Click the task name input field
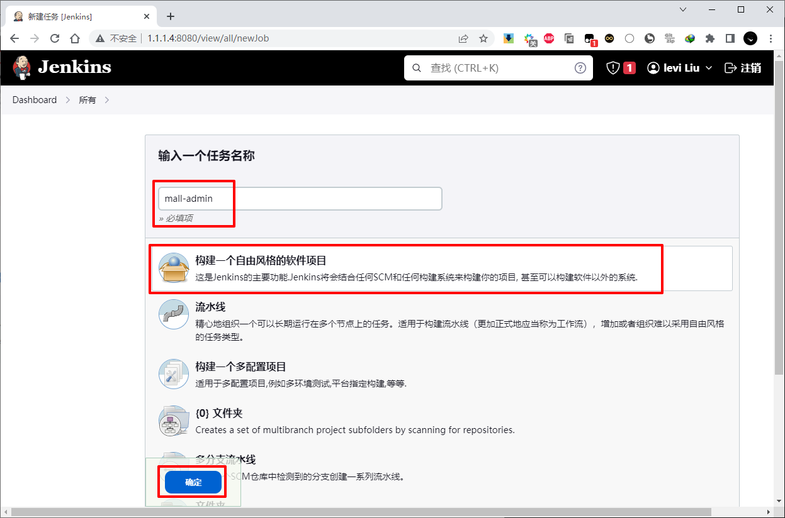 click(x=300, y=199)
